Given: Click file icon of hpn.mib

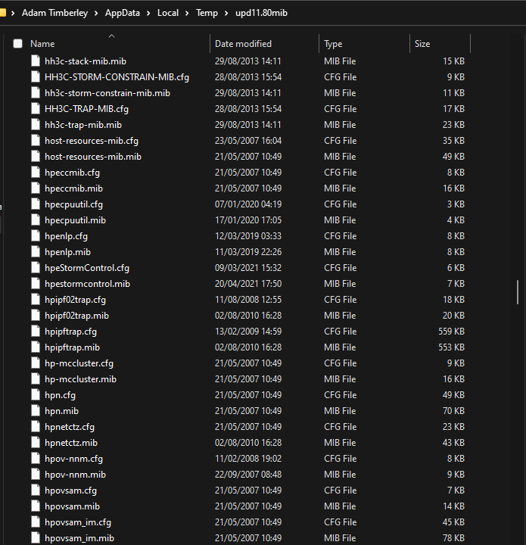Looking at the screenshot, I should coord(36,411).
